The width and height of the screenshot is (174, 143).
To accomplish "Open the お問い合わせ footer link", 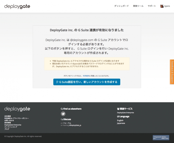I will pos(9,120).
